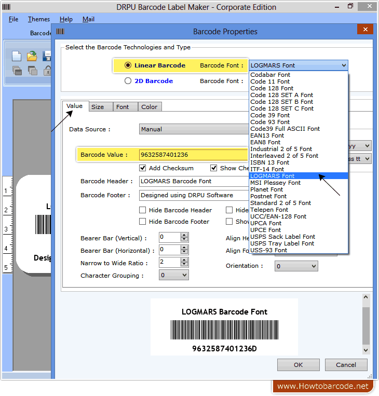
Task: Click the Barcode Header text field
Action: pos(194,181)
